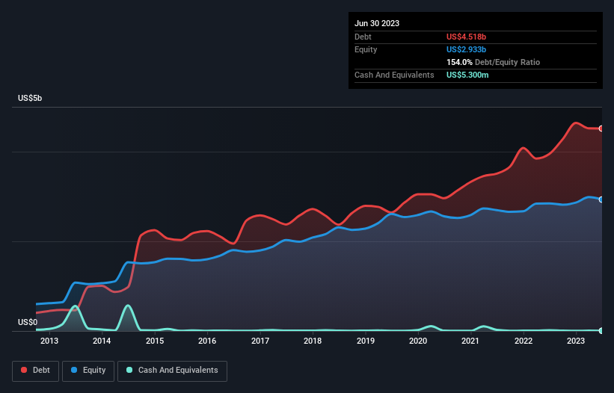614x393 pixels.
Task: Click the US$0 y-axis label
Action: click(x=28, y=322)
